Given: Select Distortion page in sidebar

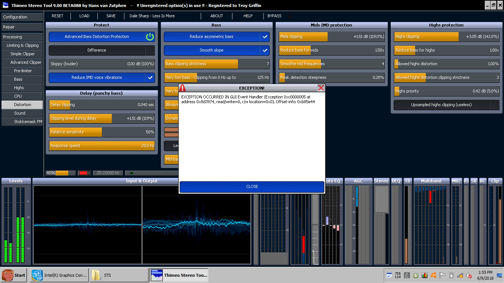Looking at the screenshot, I should 22,105.
